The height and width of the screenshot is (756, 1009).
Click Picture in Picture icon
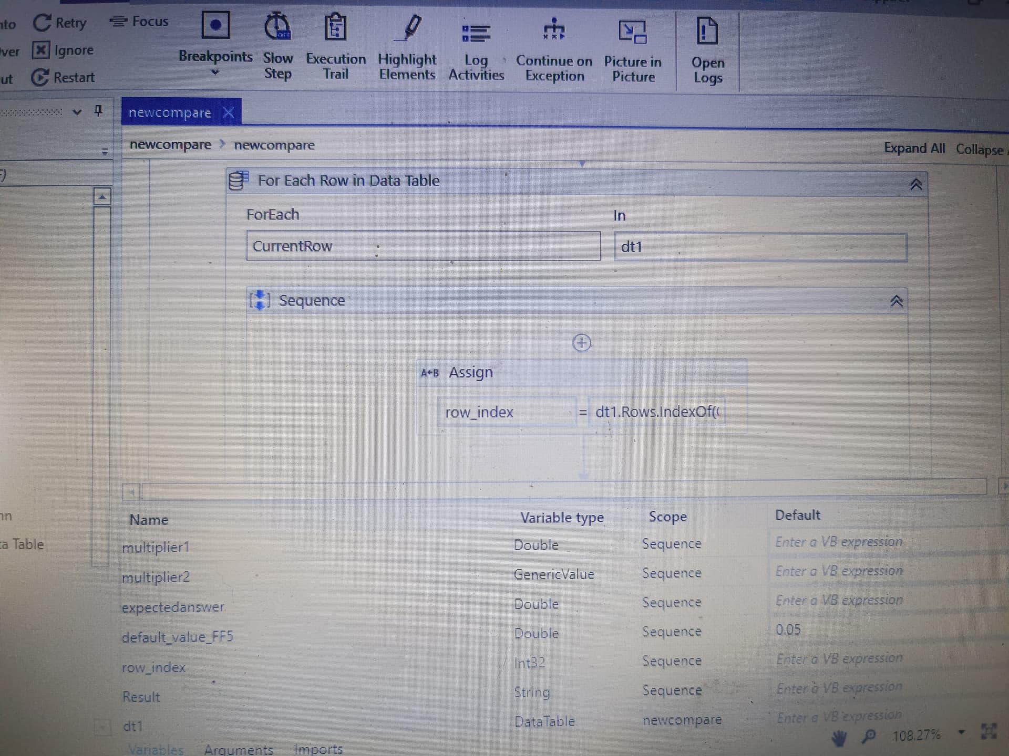[632, 31]
